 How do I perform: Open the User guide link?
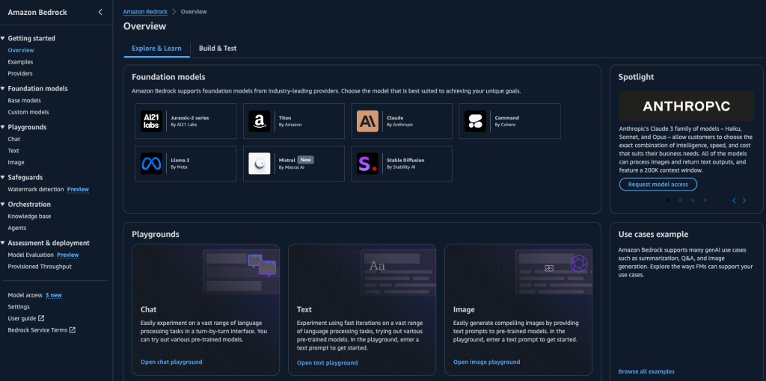tap(22, 318)
